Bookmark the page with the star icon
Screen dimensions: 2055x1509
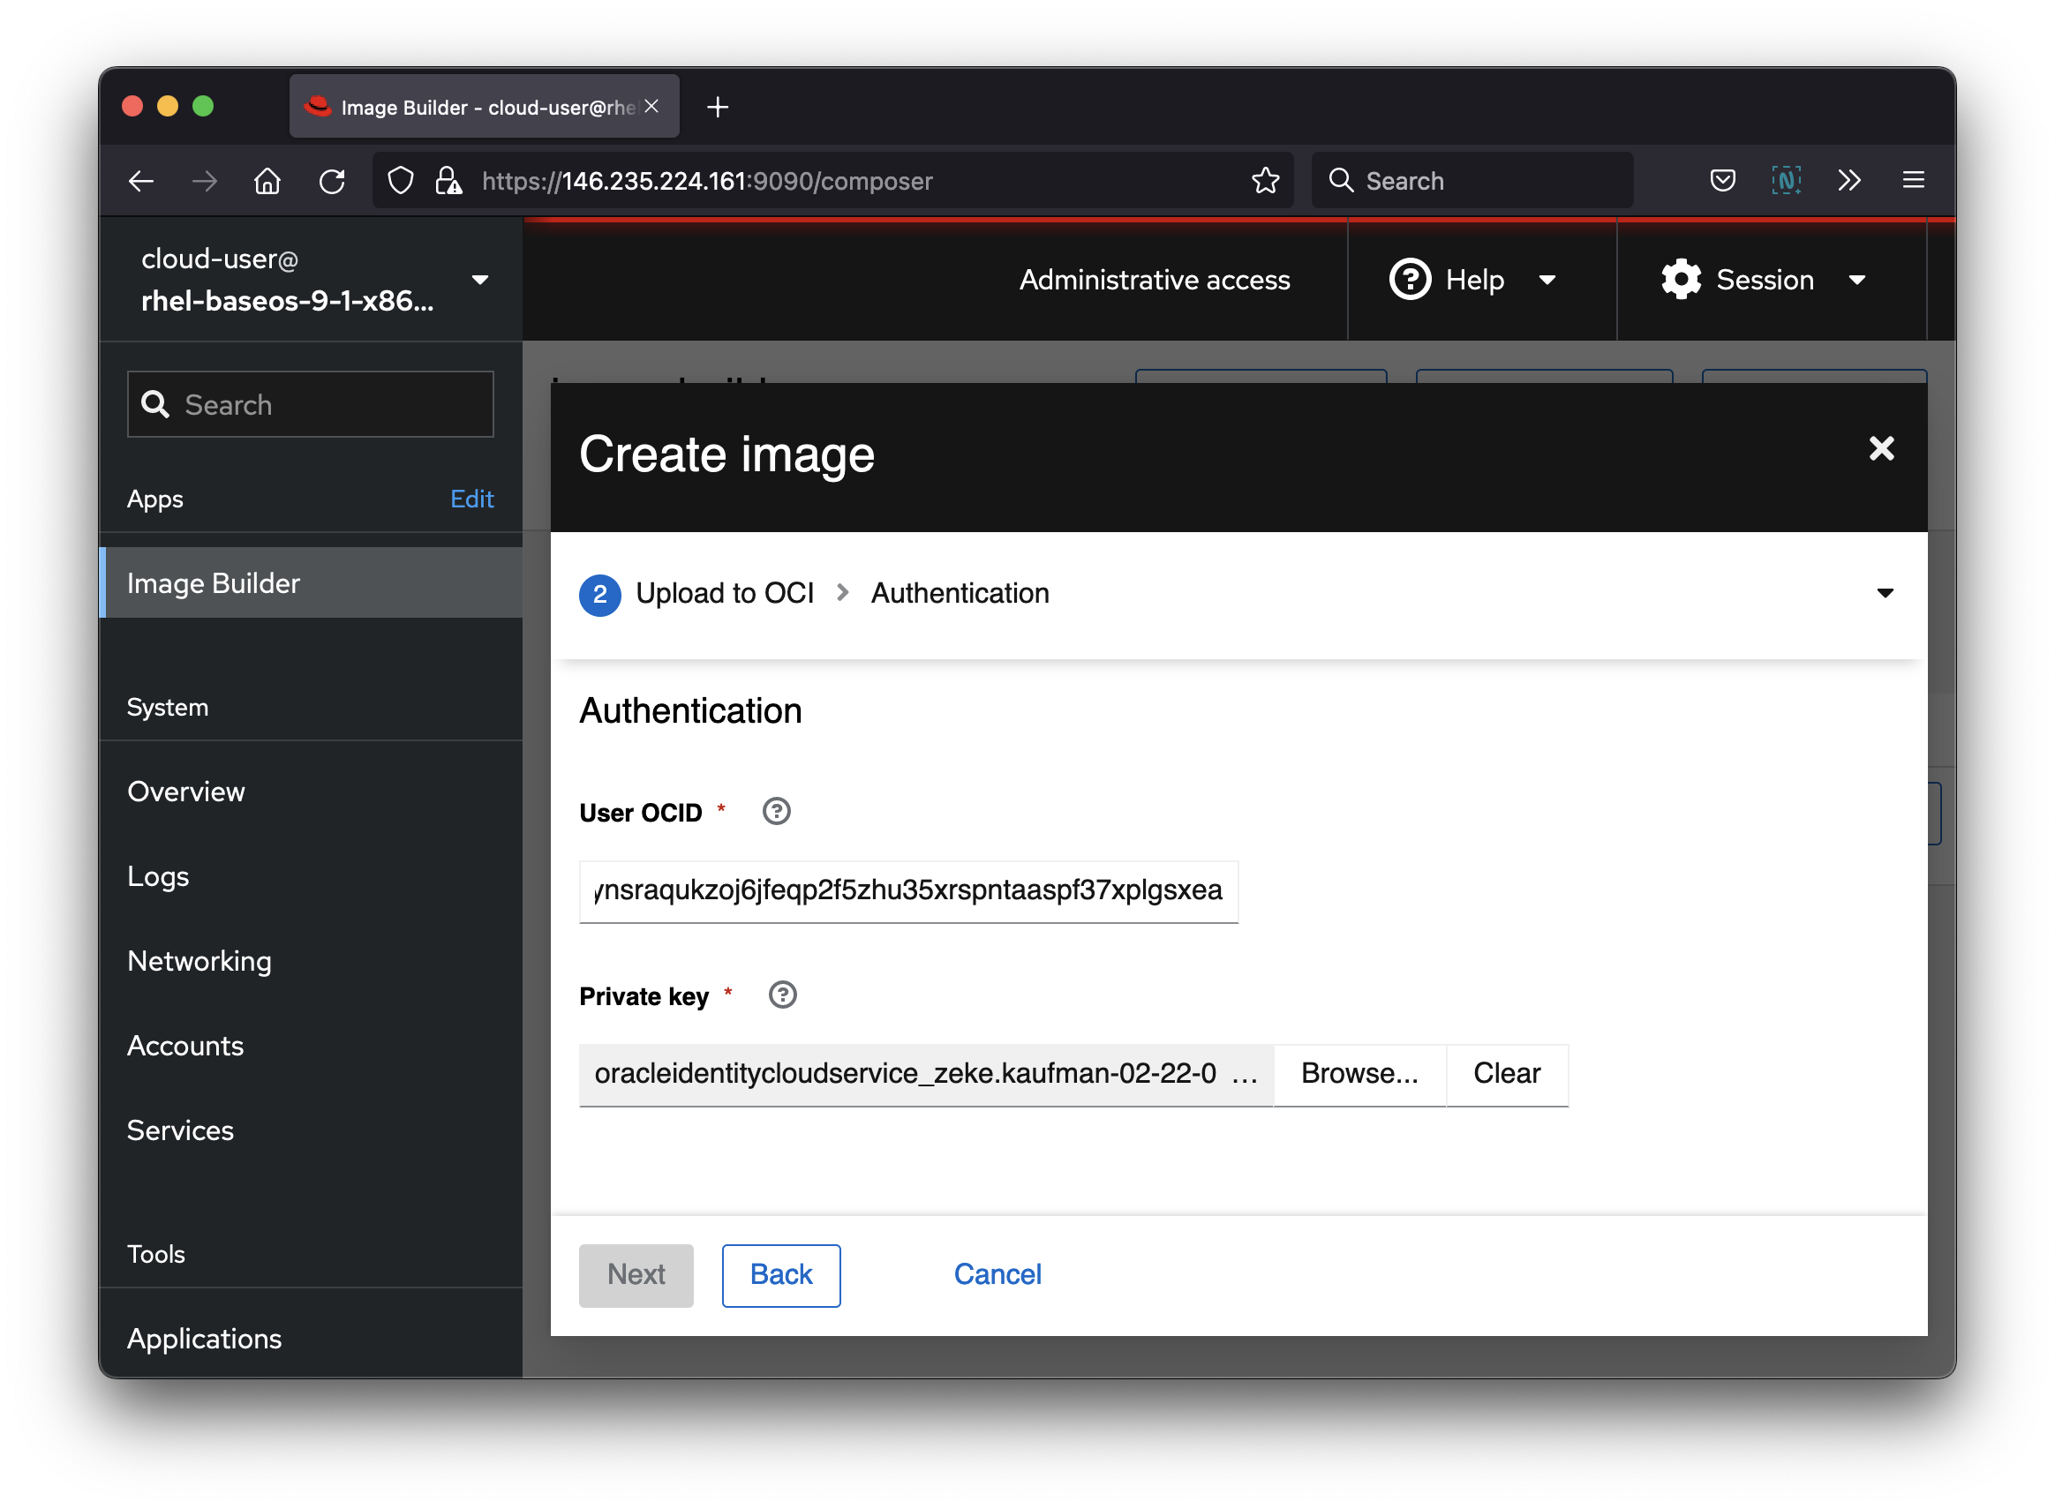pyautogui.click(x=1267, y=180)
